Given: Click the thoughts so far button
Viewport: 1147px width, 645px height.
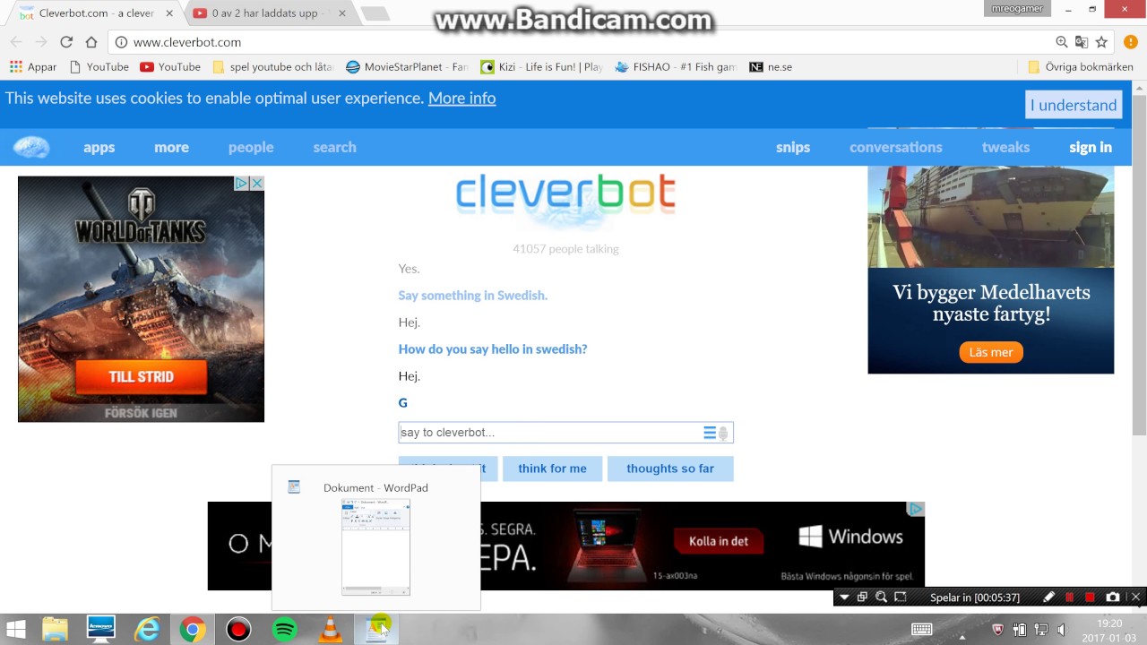Looking at the screenshot, I should pyautogui.click(x=670, y=469).
